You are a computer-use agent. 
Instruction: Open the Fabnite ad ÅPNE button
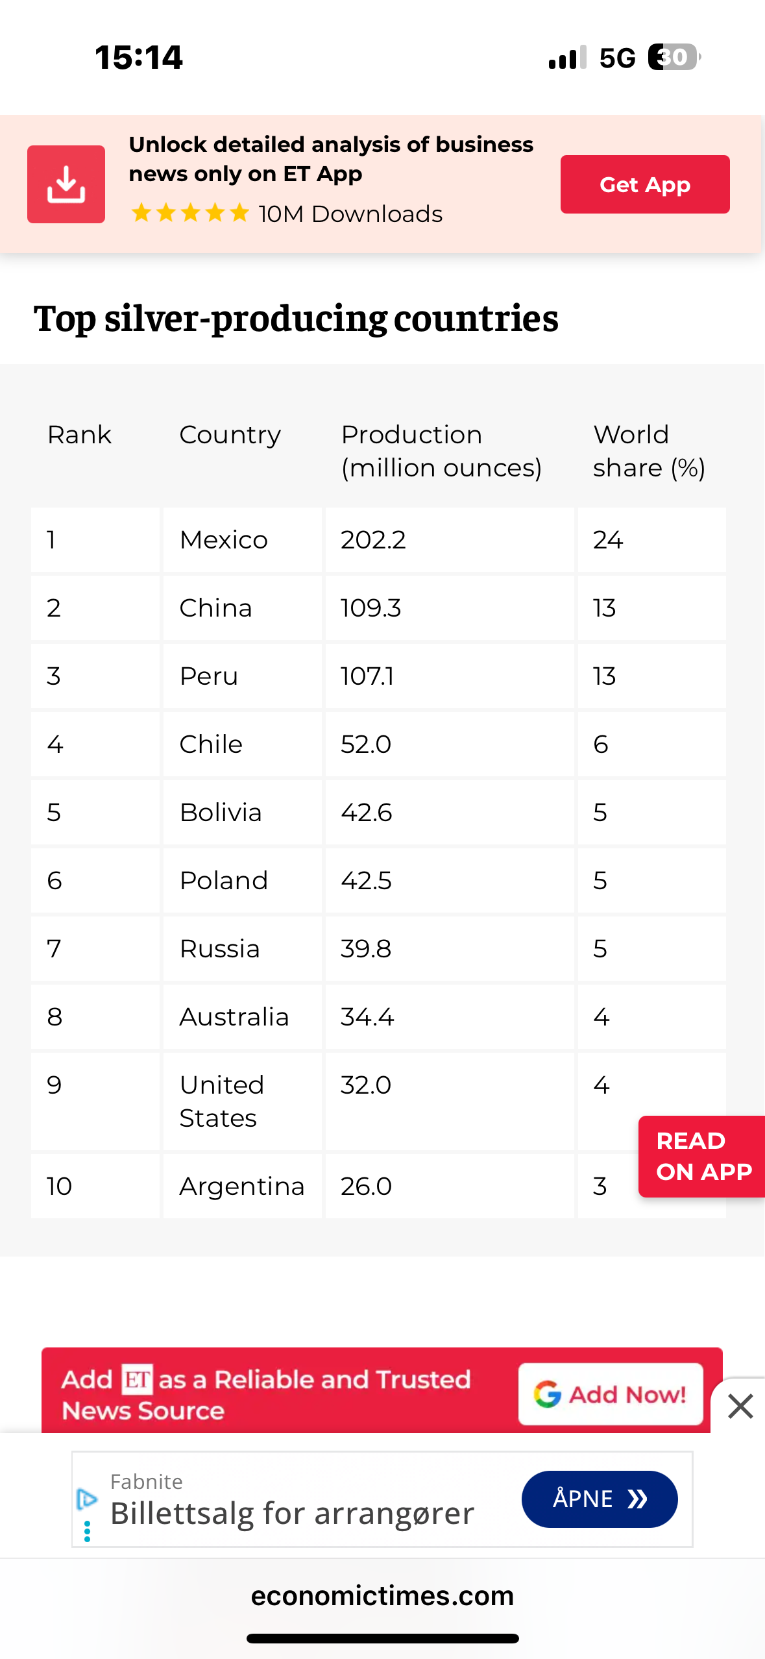599,1499
